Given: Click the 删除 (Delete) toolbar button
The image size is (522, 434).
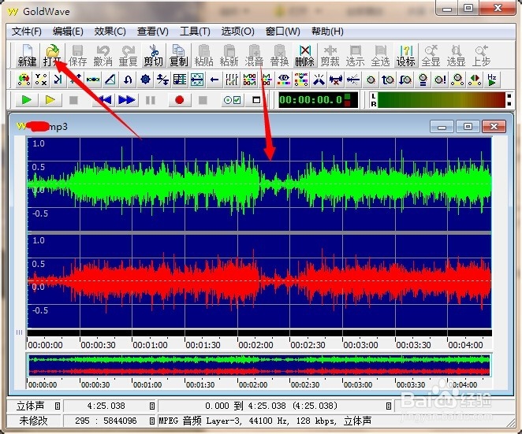Looking at the screenshot, I should 304,56.
